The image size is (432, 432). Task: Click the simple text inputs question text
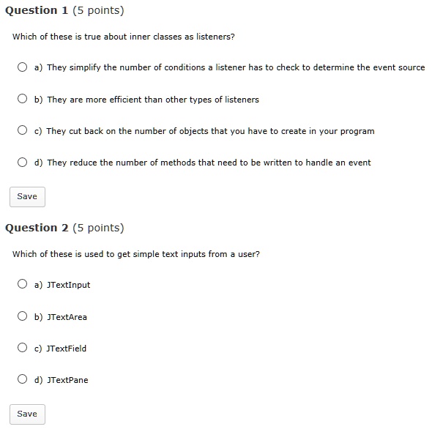tap(136, 254)
